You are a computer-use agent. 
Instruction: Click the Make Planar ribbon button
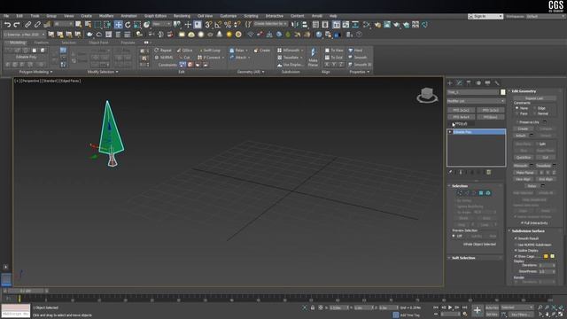coord(313,57)
